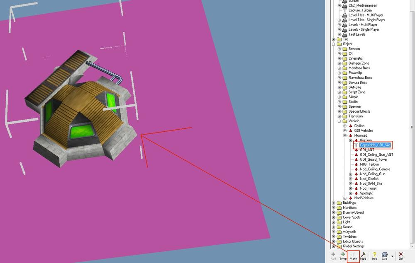Select the Level Tiles - Multi Player entry

pyautogui.click(x=366, y=15)
